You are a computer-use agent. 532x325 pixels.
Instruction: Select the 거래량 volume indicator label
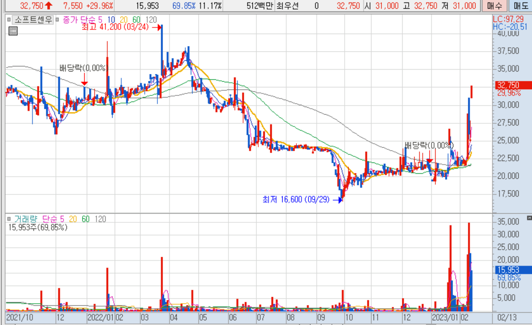[x=26, y=219]
